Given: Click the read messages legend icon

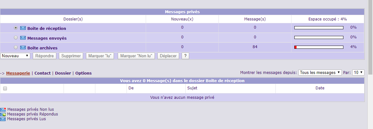Looking at the screenshot, I should (x=3, y=119).
